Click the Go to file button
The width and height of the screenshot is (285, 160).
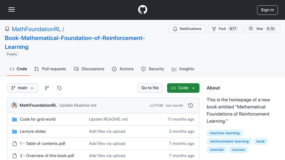(150, 88)
